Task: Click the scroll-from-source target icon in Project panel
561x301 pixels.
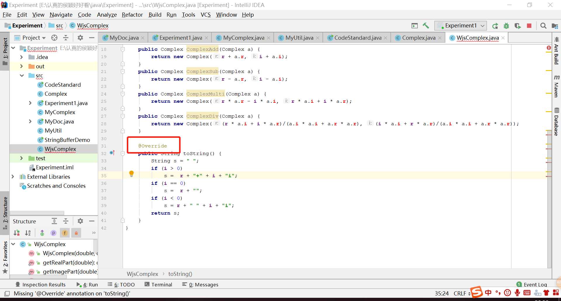Action: [x=54, y=38]
